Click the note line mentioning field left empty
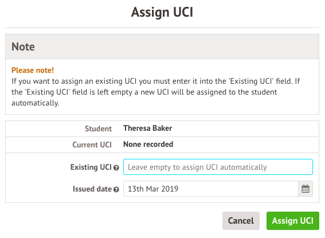 (x=144, y=92)
